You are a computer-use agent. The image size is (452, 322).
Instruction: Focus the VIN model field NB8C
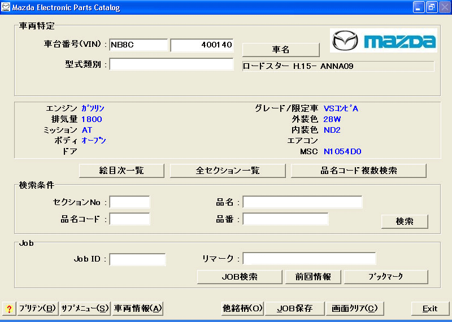point(138,45)
